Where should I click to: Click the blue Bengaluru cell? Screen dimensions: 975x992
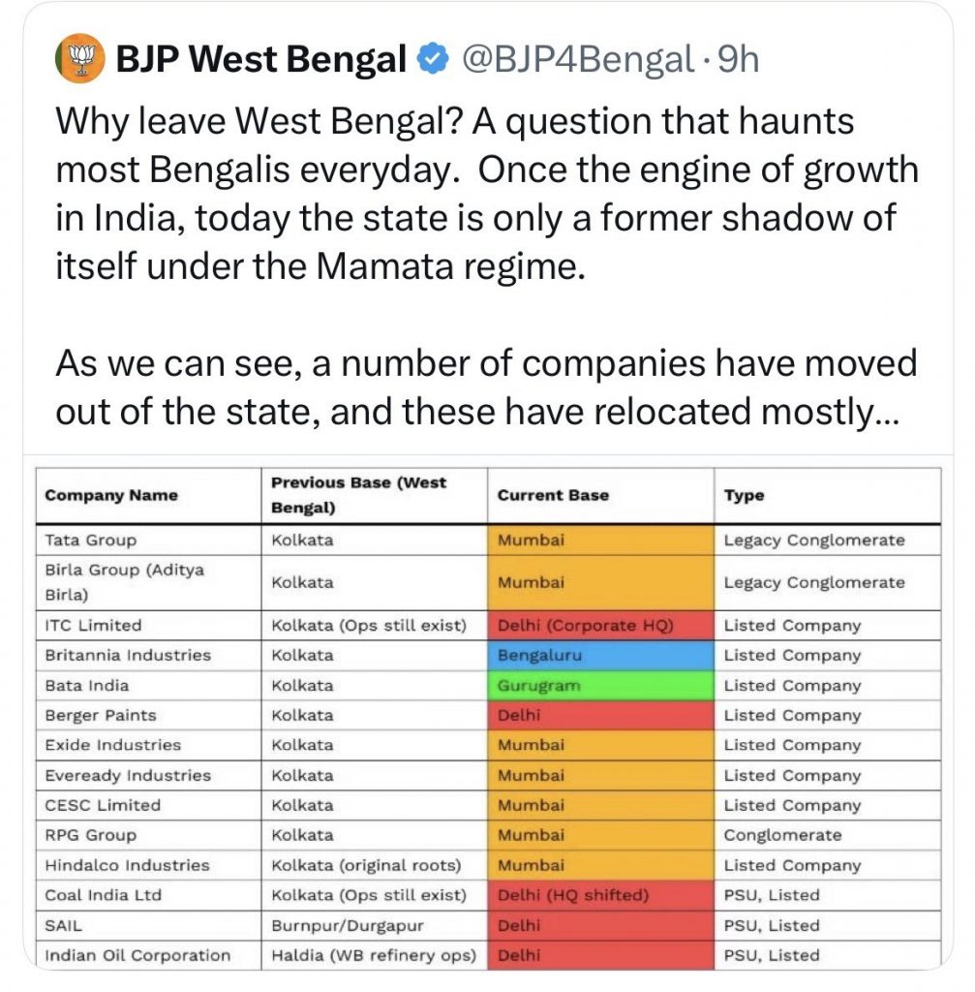coord(600,655)
